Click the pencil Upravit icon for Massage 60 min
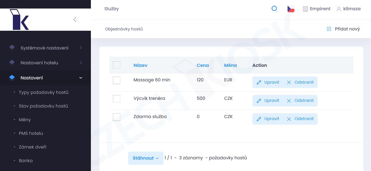Screen dimensions: 371x171 [x=259, y=82]
